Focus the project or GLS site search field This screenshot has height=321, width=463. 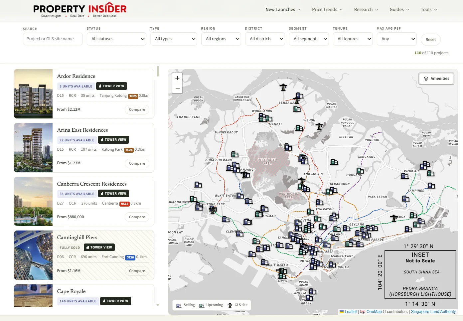[x=53, y=39]
